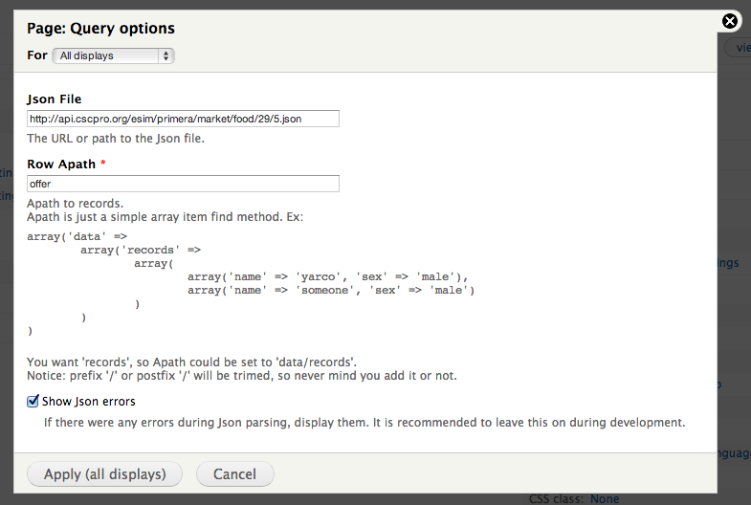Click the text mentioning 'data/records'
This screenshot has width=751, height=505.
point(191,362)
